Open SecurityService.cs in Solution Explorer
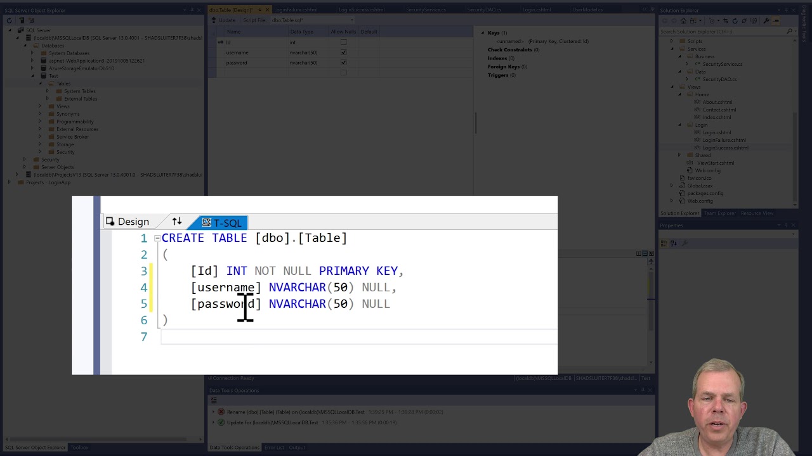The image size is (812, 456). pos(722,64)
